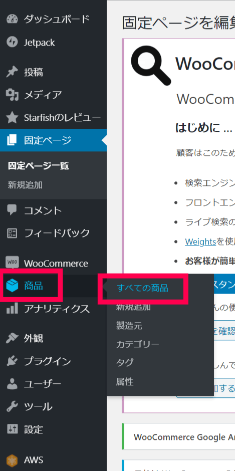
Task: Click the star icon for Starfishのレビュー
Action: (12, 118)
